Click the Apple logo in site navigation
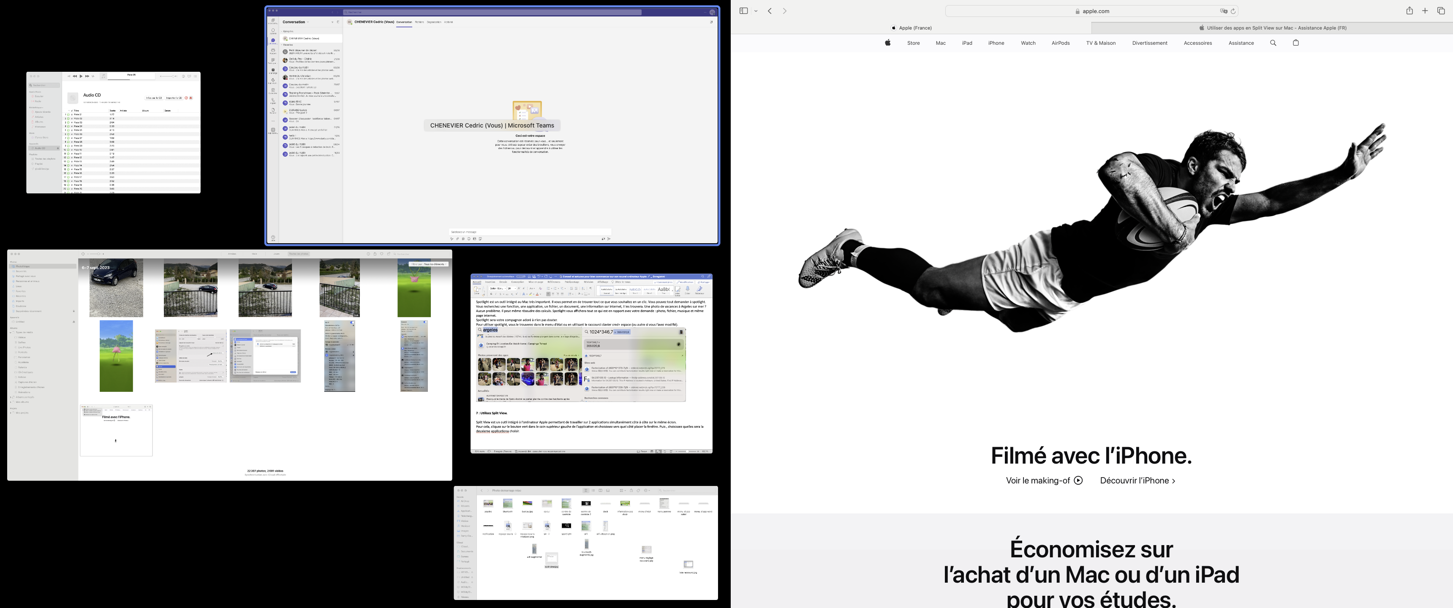Image resolution: width=1453 pixels, height=608 pixels. pyautogui.click(x=887, y=43)
